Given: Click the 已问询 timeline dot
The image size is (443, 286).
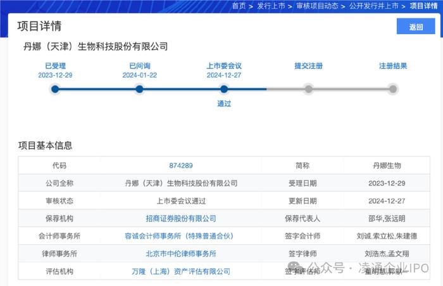Looking at the screenshot, I should tap(139, 89).
